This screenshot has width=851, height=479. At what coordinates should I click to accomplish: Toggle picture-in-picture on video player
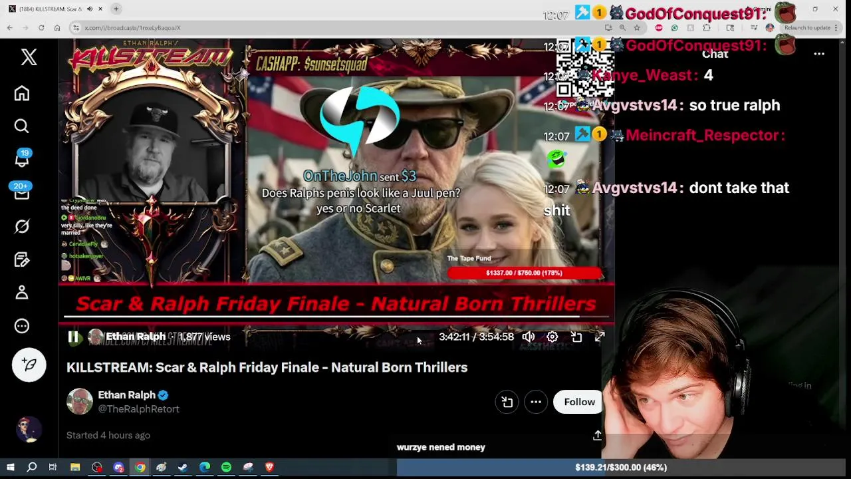point(576,337)
